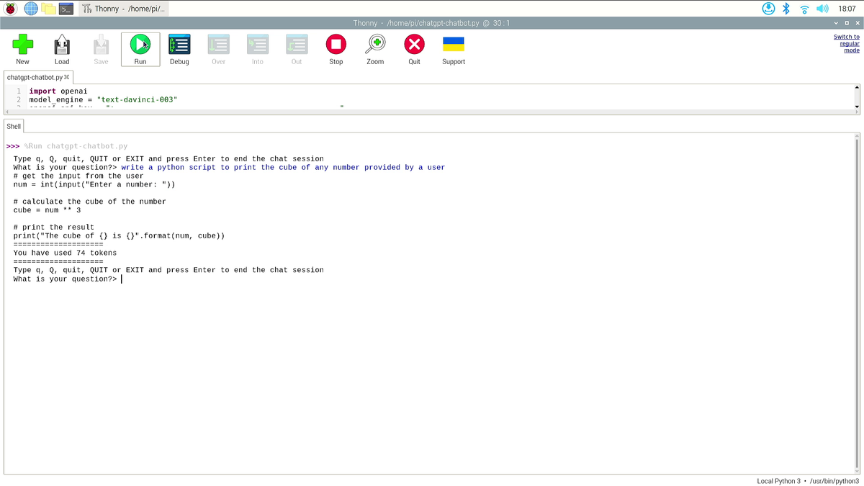Click the Step Into icon
The width and height of the screenshot is (864, 486).
pyautogui.click(x=258, y=49)
